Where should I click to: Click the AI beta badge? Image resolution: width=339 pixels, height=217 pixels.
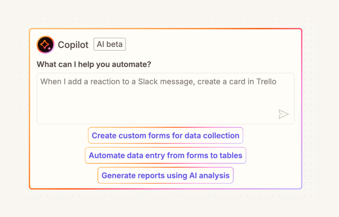click(x=110, y=44)
